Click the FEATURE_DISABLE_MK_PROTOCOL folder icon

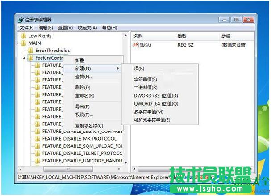coord(38,139)
